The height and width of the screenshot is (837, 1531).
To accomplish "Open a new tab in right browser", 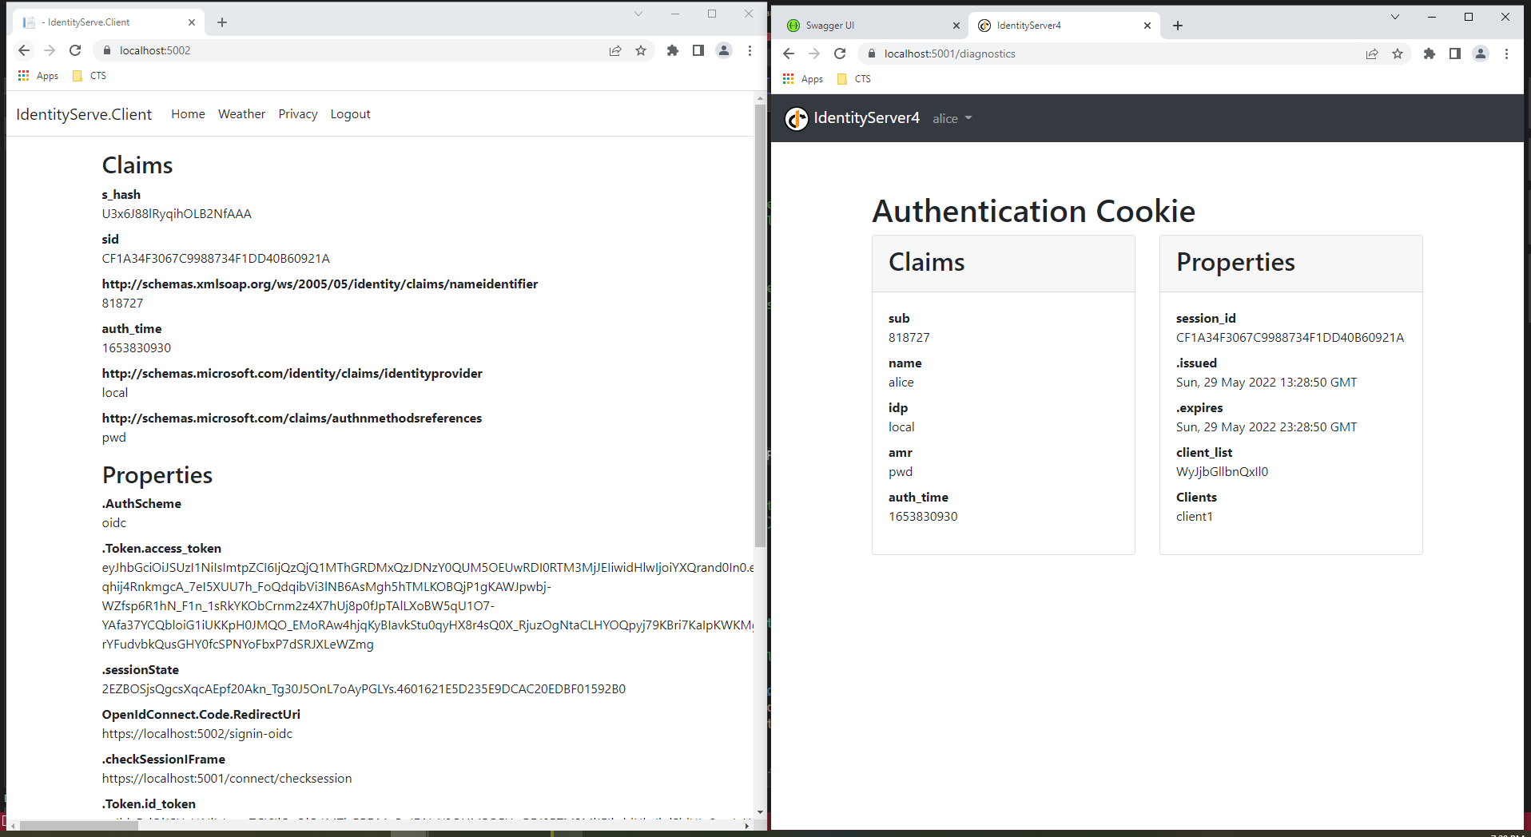I will coord(1177,26).
